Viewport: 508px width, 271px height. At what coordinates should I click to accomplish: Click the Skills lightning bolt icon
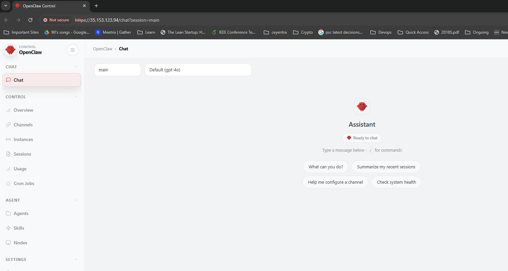pyautogui.click(x=8, y=228)
